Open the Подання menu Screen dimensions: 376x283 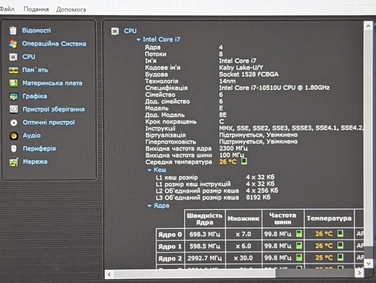pyautogui.click(x=36, y=9)
